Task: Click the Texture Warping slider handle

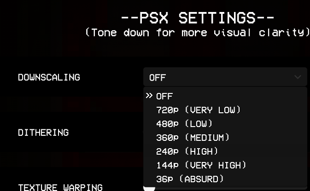Action: tap(149, 189)
